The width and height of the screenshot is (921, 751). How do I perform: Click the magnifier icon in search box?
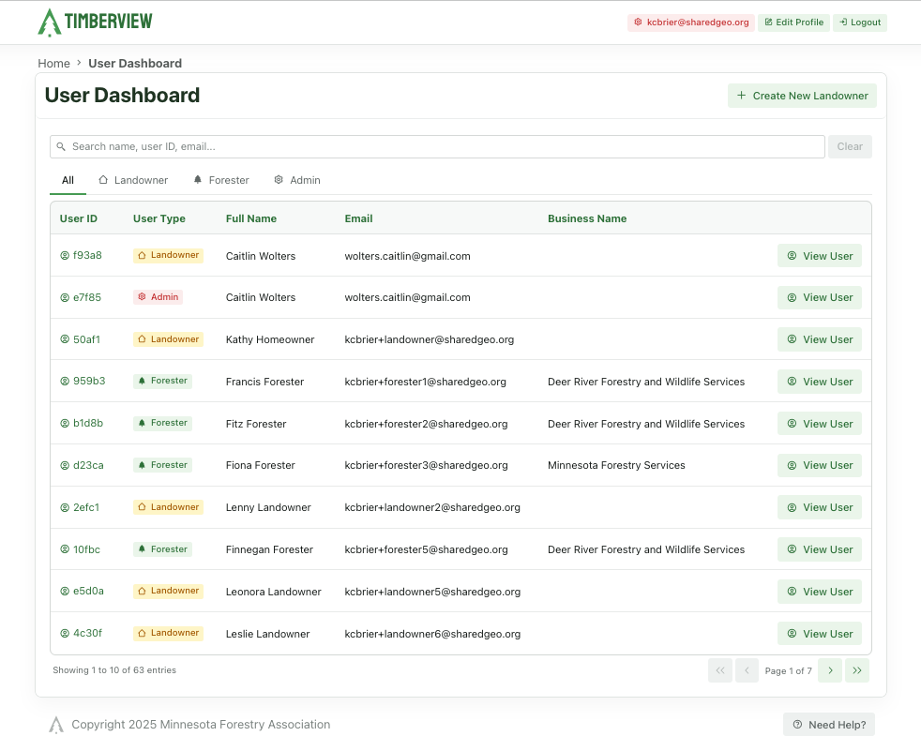click(61, 147)
